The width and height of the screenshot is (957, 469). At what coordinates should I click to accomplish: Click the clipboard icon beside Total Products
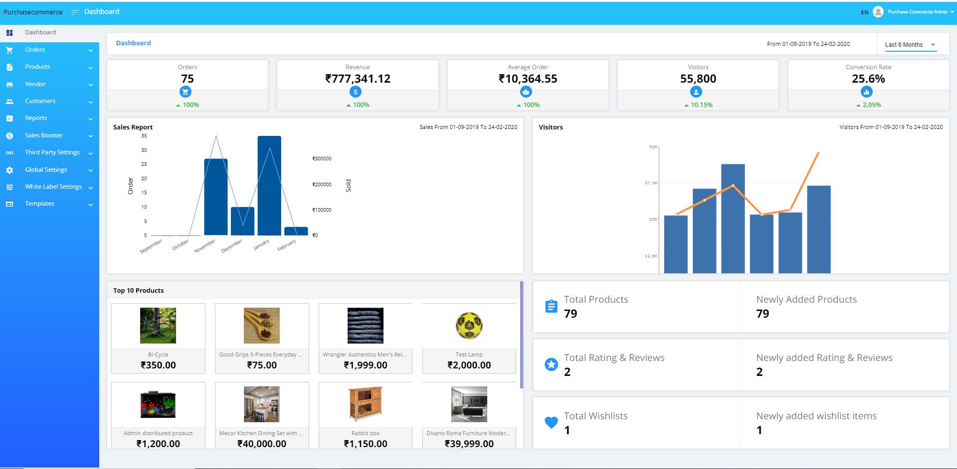click(x=551, y=306)
